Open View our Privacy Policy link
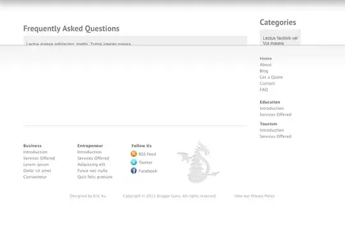The image size is (345, 236). [x=254, y=196]
